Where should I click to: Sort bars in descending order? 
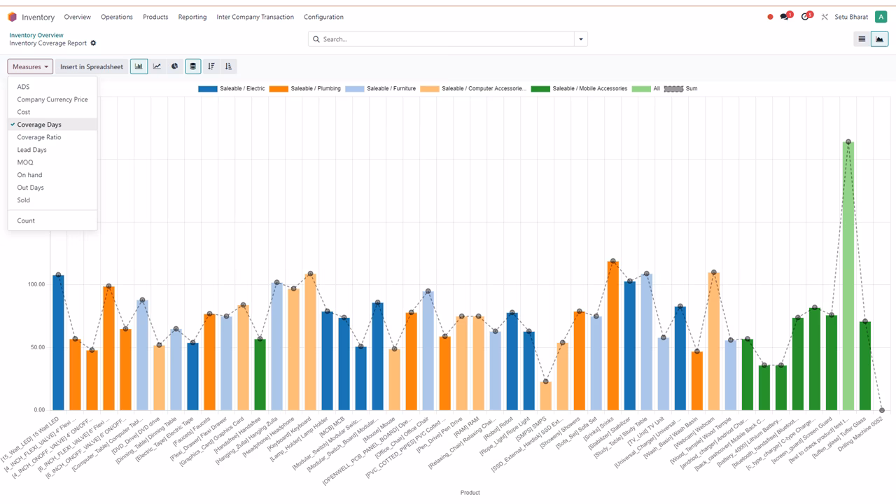(x=211, y=66)
